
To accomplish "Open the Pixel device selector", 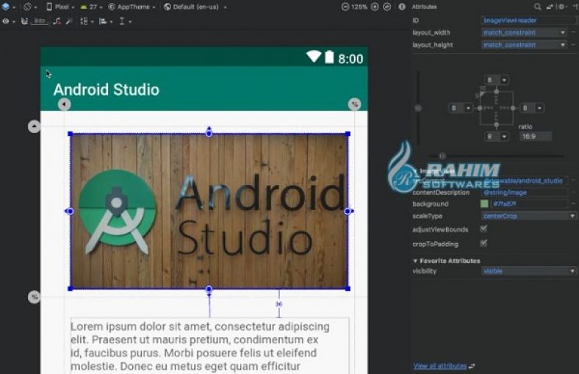I will 60,7.
